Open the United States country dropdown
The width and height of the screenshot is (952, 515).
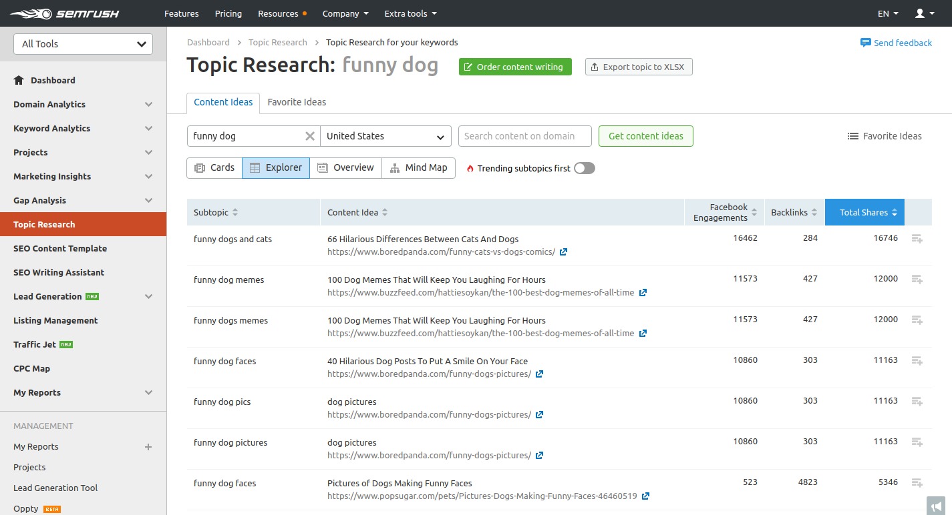[385, 136]
